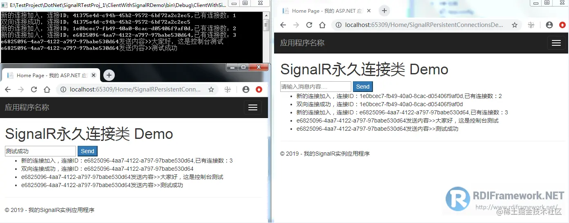Click message input containing 测试成功
Viewport: 569px width, 223px height.
pyautogui.click(x=40, y=151)
